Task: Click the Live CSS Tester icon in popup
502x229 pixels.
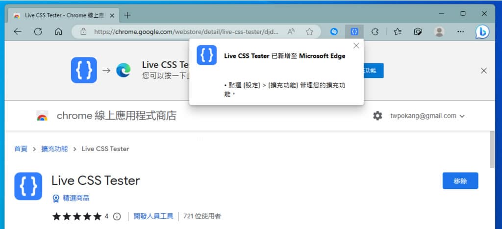Action: pyautogui.click(x=206, y=55)
